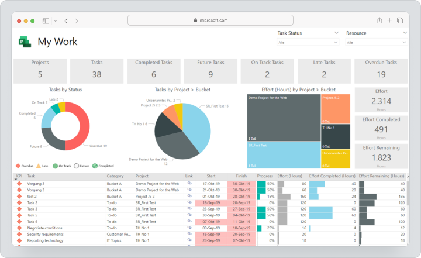Click the Overdue legend diamond icon
The image size is (421, 258).
tap(18, 166)
